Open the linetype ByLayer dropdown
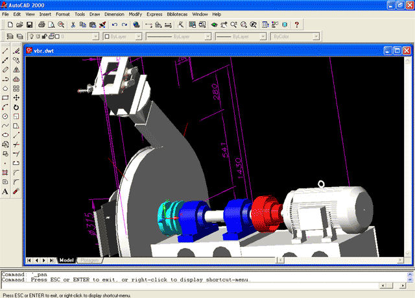415x298 pixels. tap(206, 37)
